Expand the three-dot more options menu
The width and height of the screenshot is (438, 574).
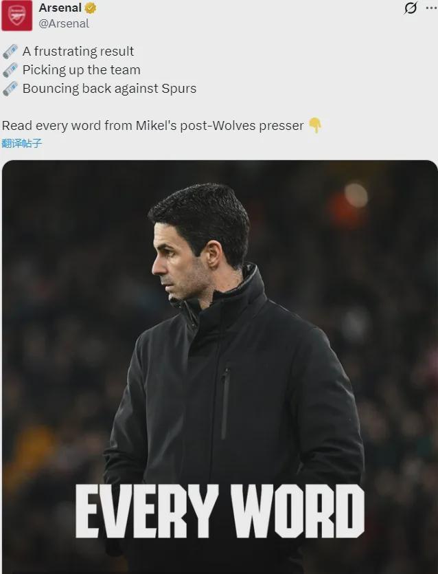(x=432, y=8)
